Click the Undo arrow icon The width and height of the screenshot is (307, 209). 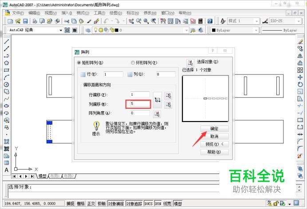pyautogui.click(x=106, y=21)
